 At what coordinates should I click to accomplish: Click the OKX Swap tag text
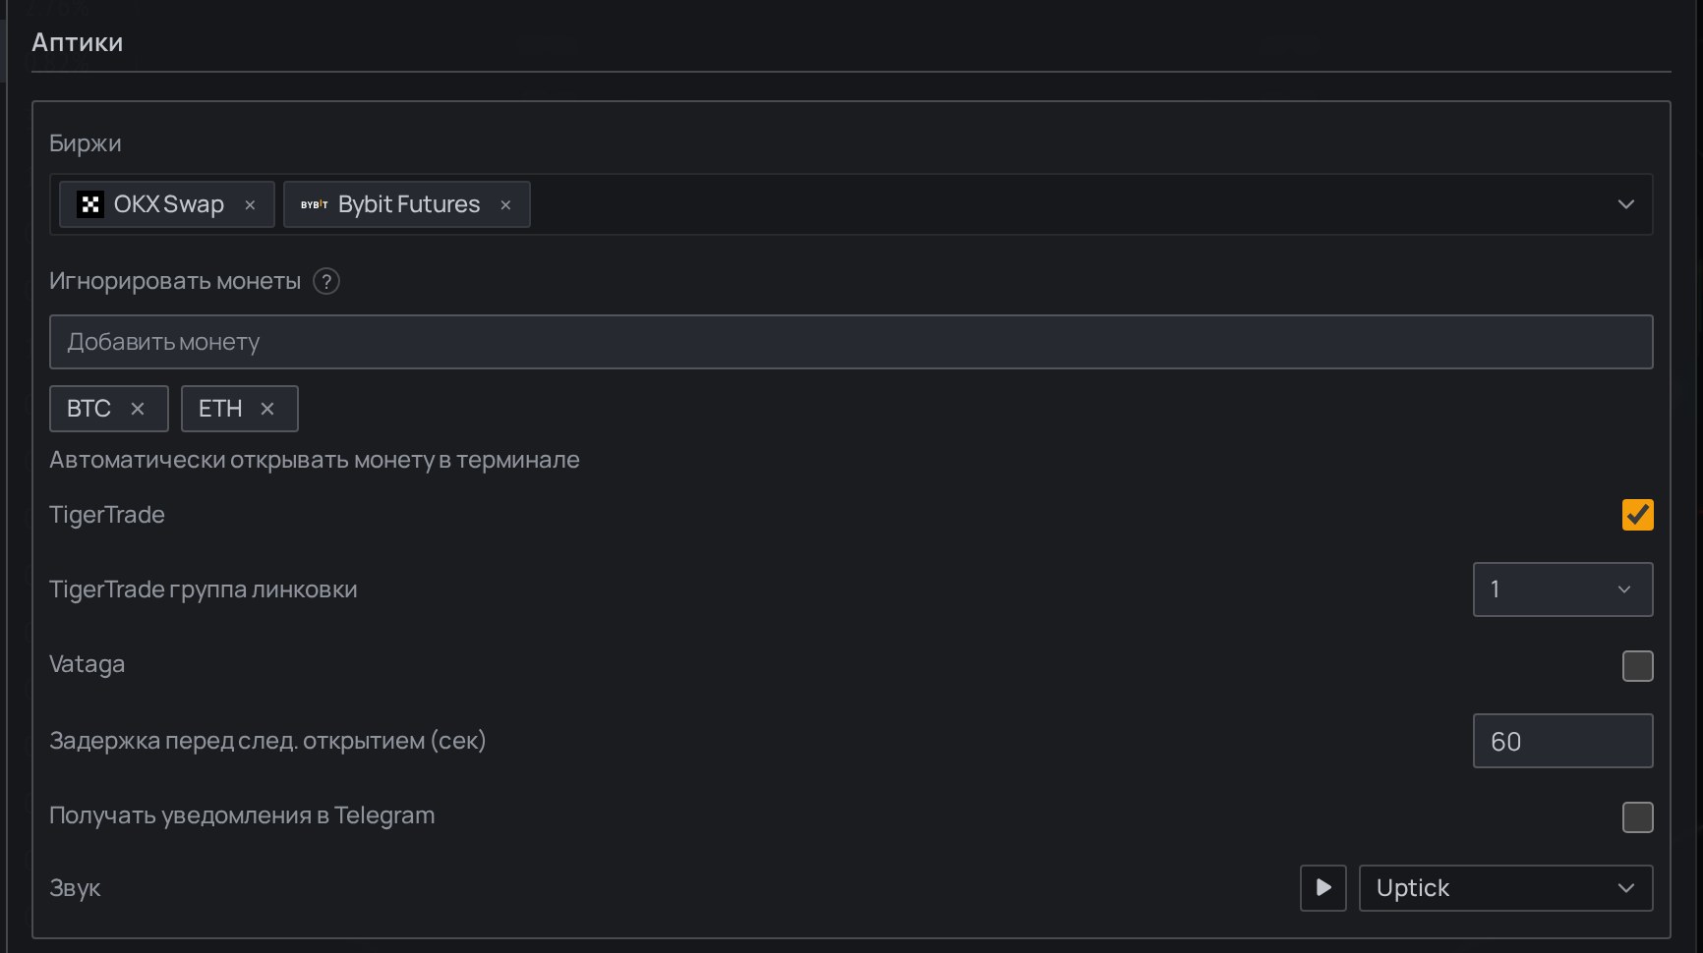point(169,204)
